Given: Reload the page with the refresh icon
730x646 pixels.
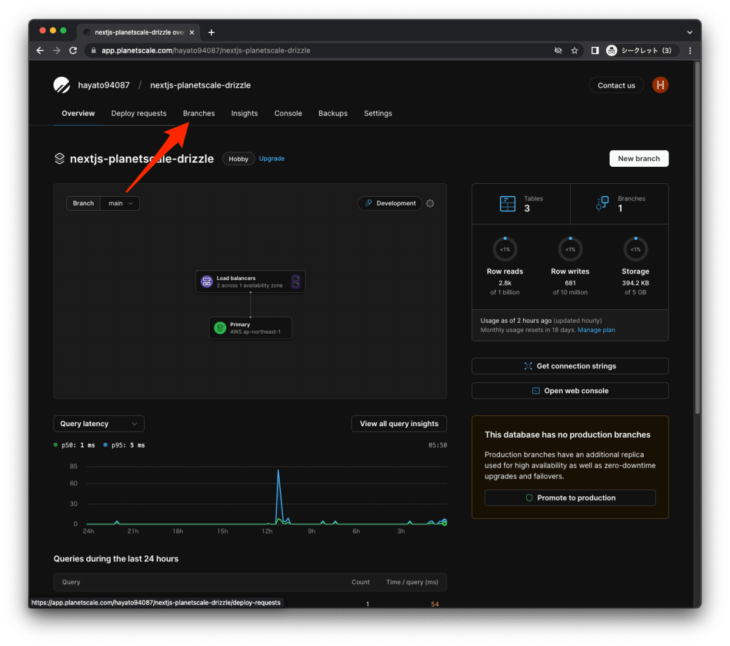Looking at the screenshot, I should click(73, 51).
